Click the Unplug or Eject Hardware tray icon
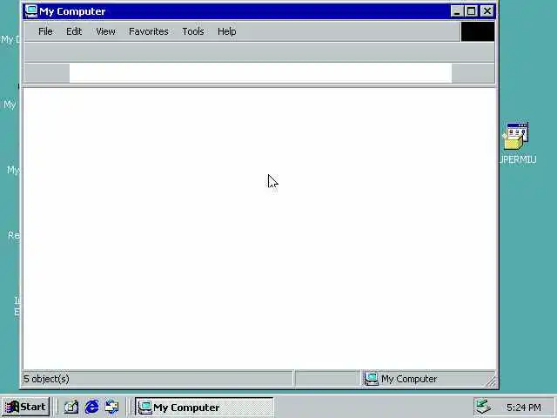The width and height of the screenshot is (557, 418). click(x=484, y=407)
